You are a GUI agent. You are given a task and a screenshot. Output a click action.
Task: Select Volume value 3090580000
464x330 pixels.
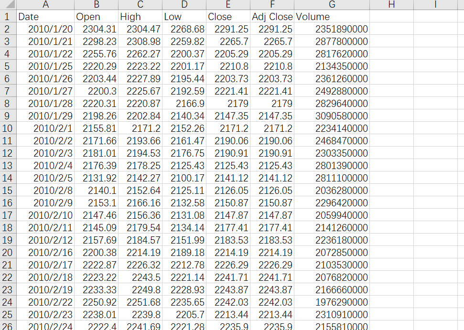click(332, 116)
